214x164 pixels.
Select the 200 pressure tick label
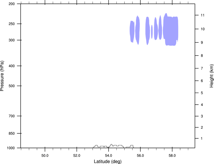(x=12, y=4)
